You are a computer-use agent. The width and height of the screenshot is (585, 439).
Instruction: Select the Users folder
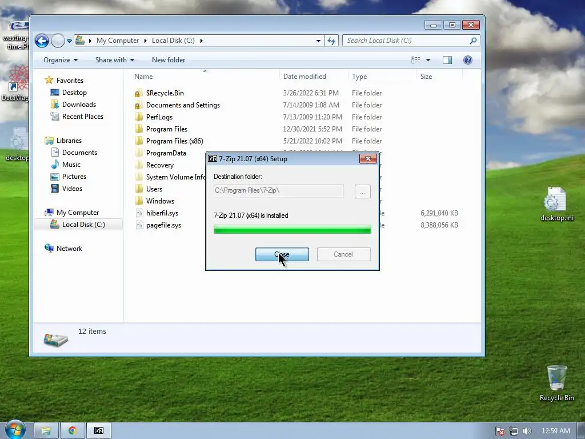point(154,189)
